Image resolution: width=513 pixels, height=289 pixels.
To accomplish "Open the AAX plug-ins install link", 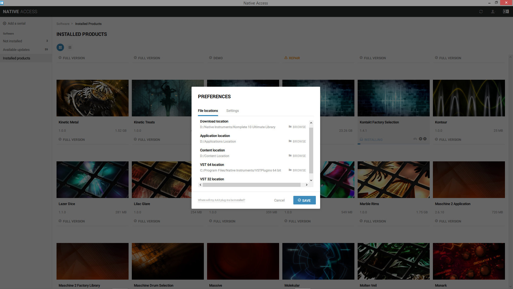I will [x=221, y=200].
